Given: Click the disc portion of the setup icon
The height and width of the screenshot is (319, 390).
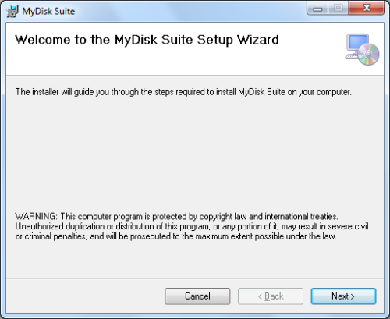Looking at the screenshot, I should [x=368, y=55].
